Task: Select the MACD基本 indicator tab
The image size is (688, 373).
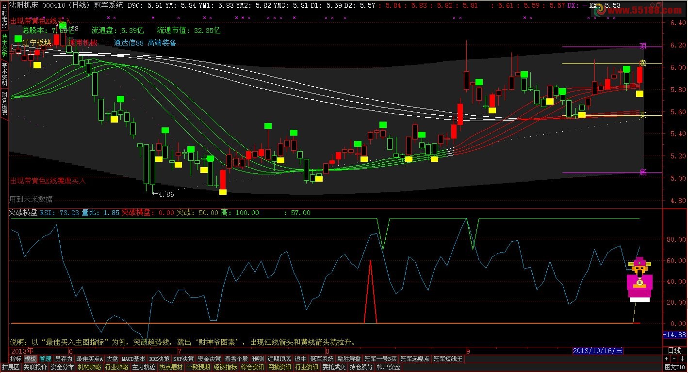Action: [133, 359]
